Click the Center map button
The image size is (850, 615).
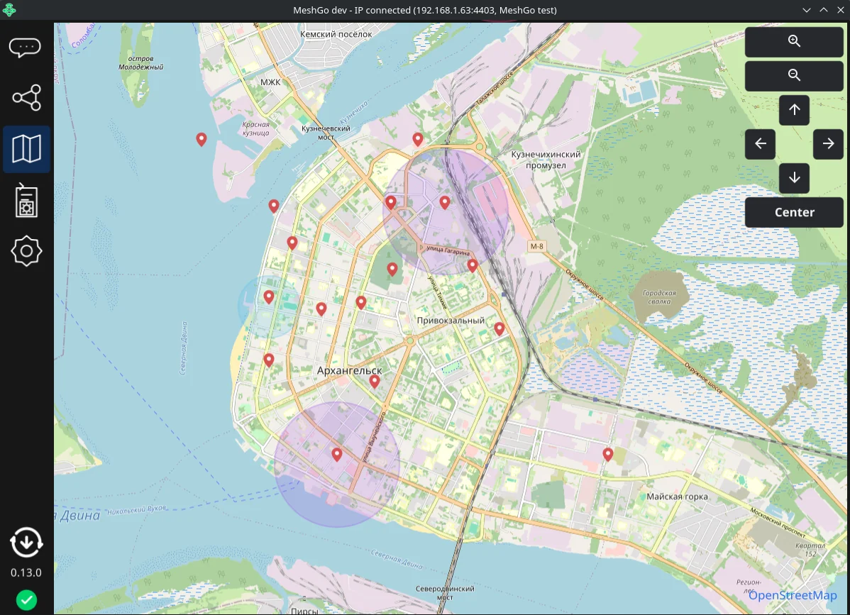(x=794, y=212)
